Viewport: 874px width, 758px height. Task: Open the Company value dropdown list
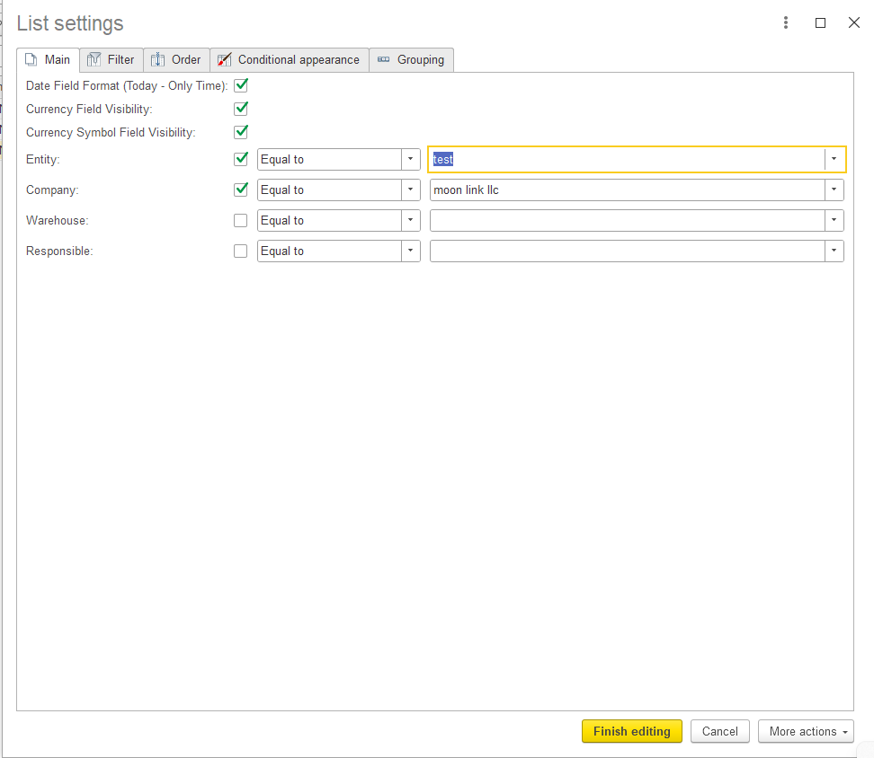click(834, 189)
